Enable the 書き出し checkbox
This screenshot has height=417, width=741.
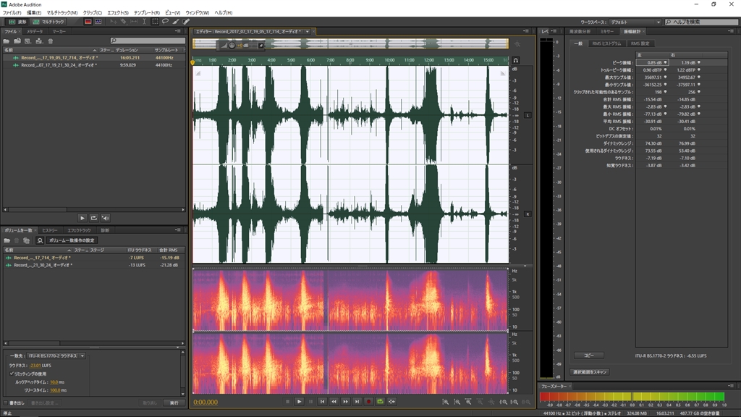point(6,403)
